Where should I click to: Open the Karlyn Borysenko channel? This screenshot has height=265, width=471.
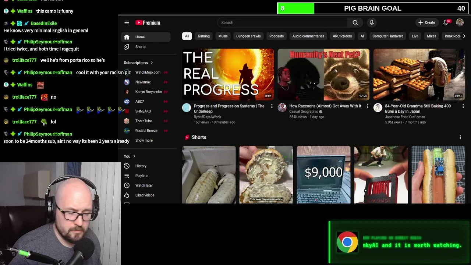pyautogui.click(x=146, y=92)
